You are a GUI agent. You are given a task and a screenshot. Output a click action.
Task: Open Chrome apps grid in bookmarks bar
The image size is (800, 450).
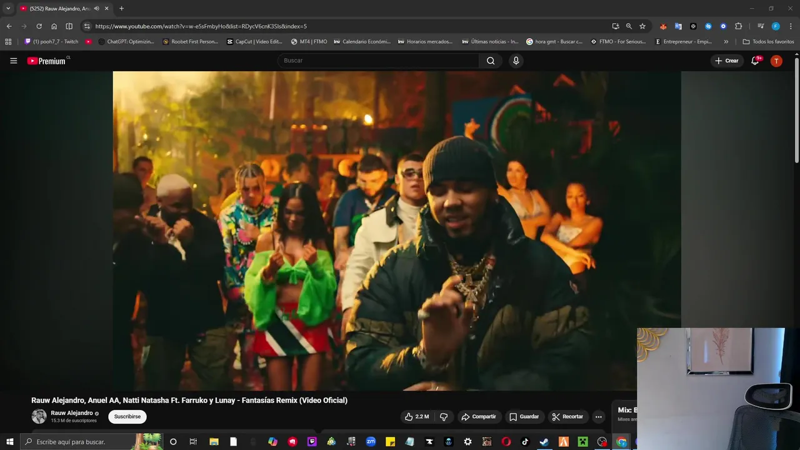click(x=8, y=42)
